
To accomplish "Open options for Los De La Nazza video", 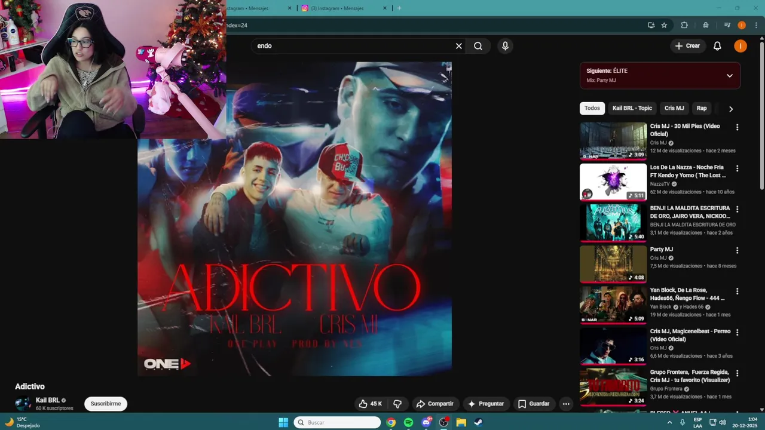I will (x=737, y=168).
